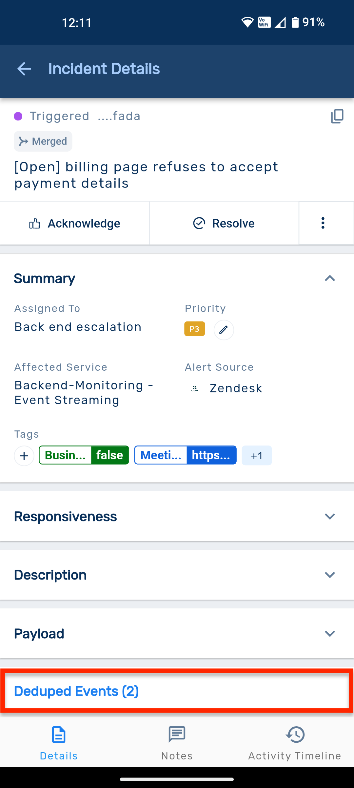354x788 pixels.
Task: Select the Details tab
Action: [x=59, y=743]
